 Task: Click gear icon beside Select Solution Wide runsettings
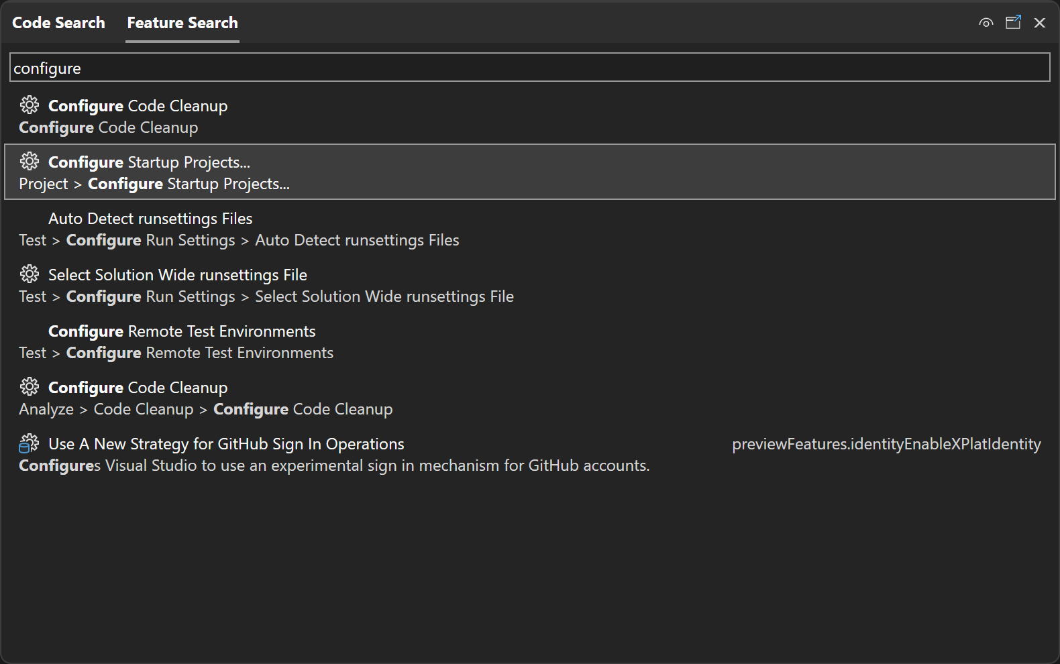pyautogui.click(x=30, y=274)
